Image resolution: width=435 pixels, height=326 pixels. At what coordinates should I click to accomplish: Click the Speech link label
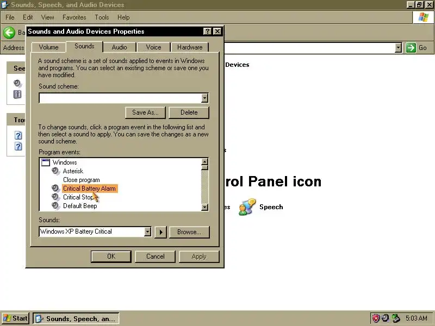click(x=271, y=207)
